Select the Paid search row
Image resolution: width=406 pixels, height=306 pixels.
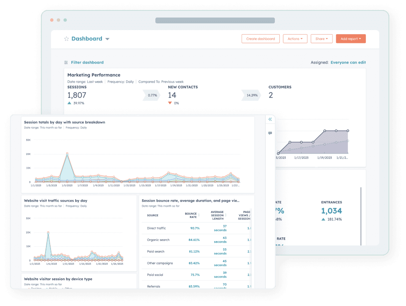[x=197, y=252]
